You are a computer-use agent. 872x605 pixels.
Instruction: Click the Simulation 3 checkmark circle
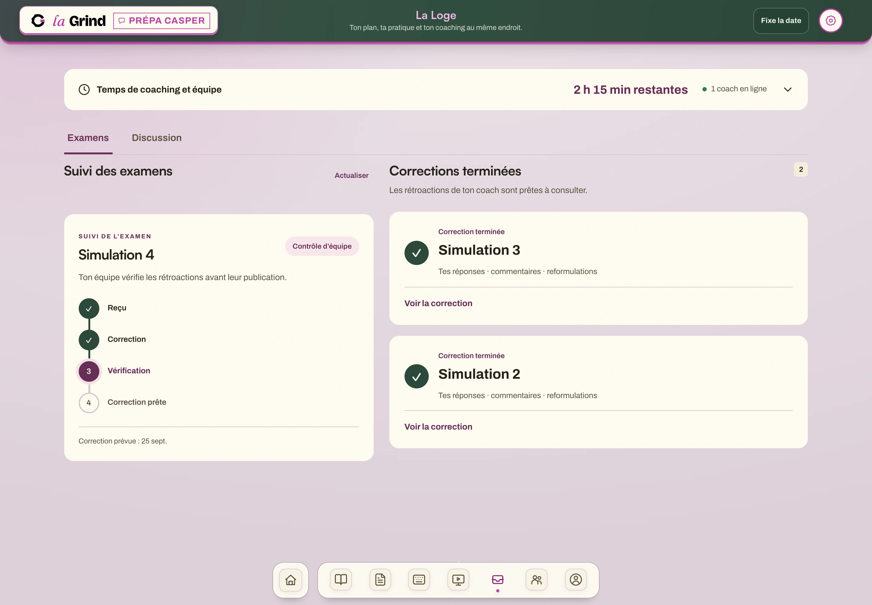(416, 253)
